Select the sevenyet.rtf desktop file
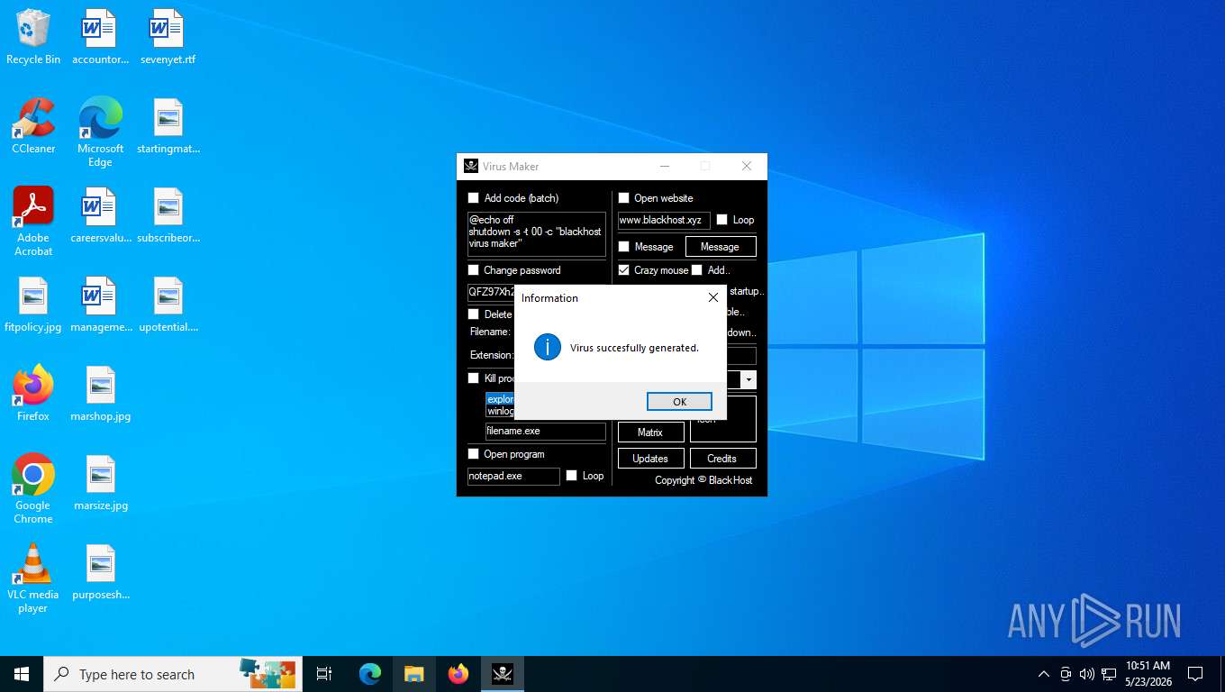 tap(168, 38)
